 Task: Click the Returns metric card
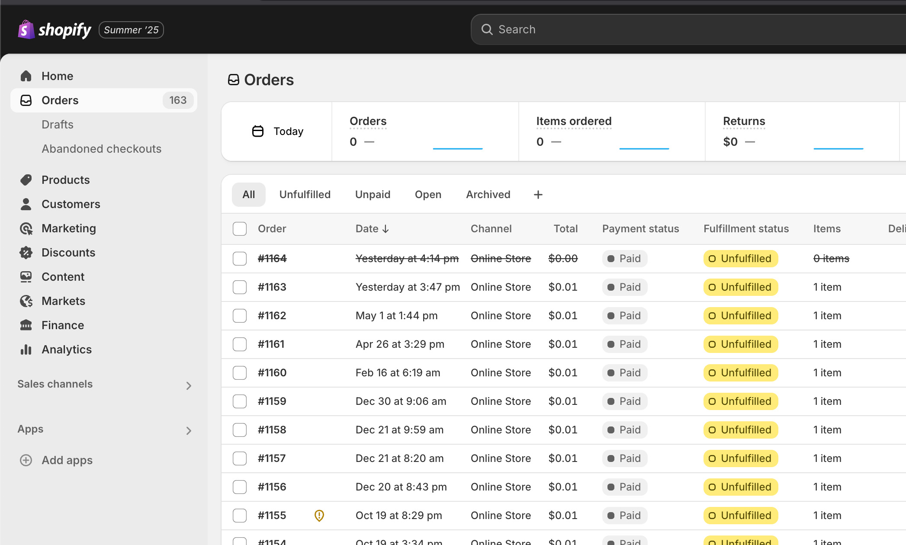802,131
